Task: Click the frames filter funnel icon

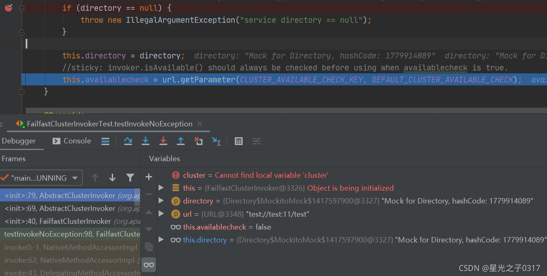Action: [130, 178]
